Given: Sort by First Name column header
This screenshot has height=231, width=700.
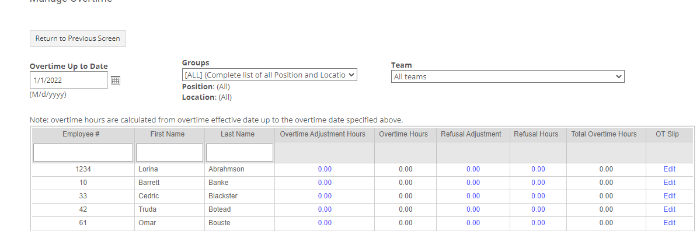Looking at the screenshot, I should pos(168,134).
